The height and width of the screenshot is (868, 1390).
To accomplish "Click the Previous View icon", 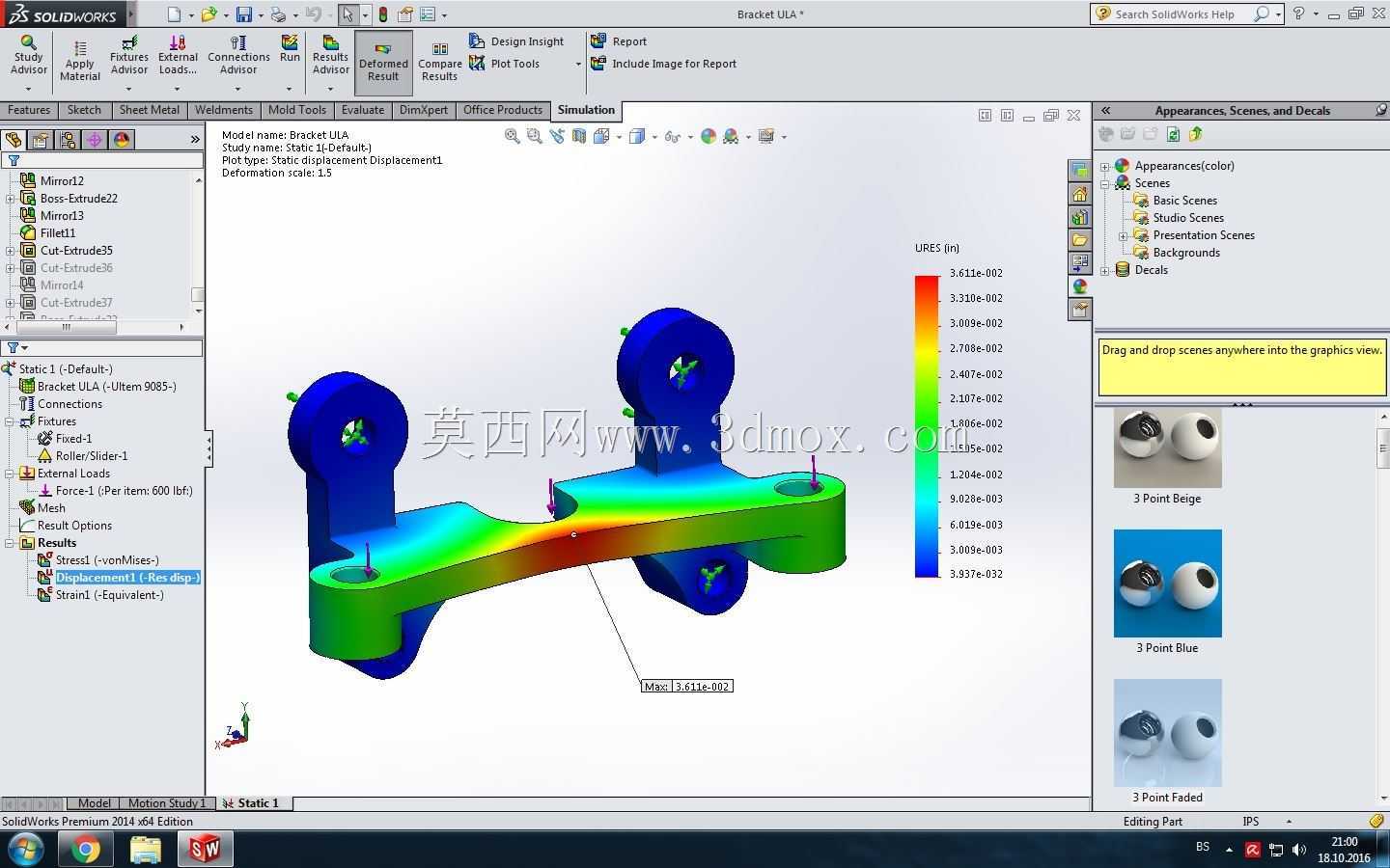I will point(557,137).
